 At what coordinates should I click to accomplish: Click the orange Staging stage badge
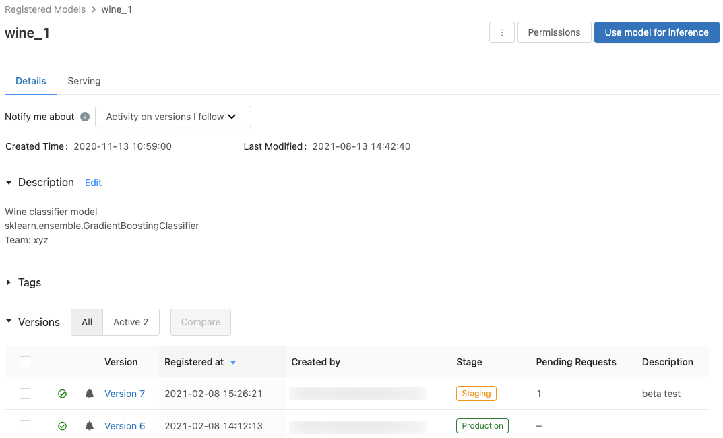pos(476,394)
